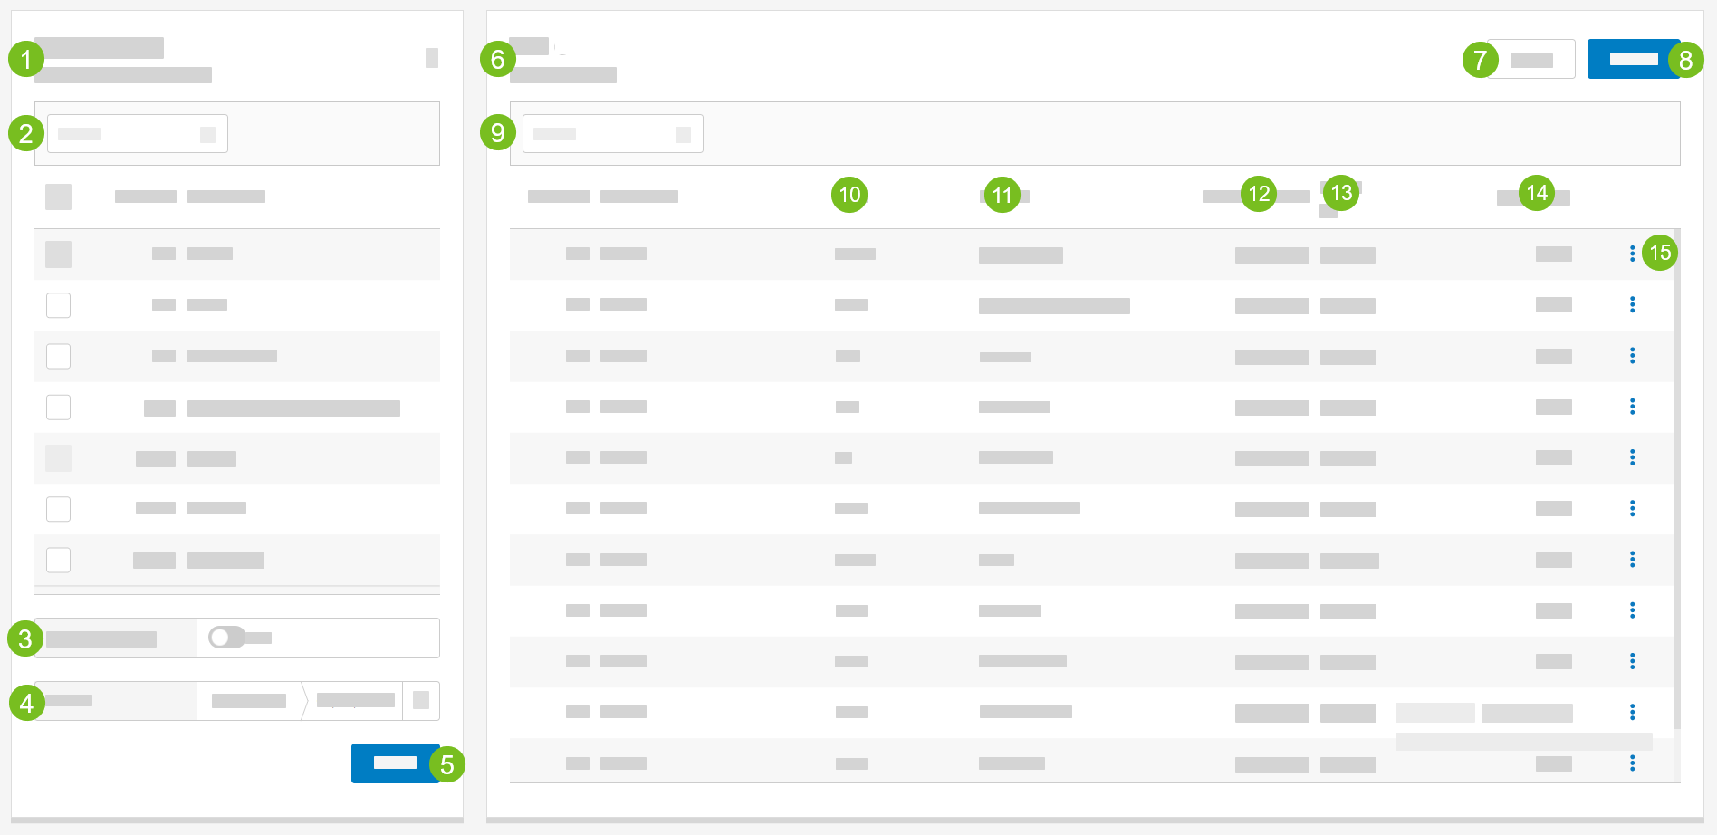
Task: Open the three-dot menu of first table row
Action: point(1633,254)
